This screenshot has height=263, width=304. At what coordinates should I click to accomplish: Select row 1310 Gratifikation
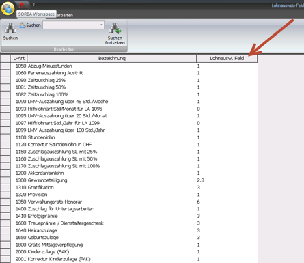(x=134, y=187)
